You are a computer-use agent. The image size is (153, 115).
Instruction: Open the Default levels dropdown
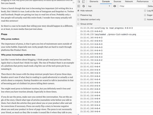click(150, 6)
